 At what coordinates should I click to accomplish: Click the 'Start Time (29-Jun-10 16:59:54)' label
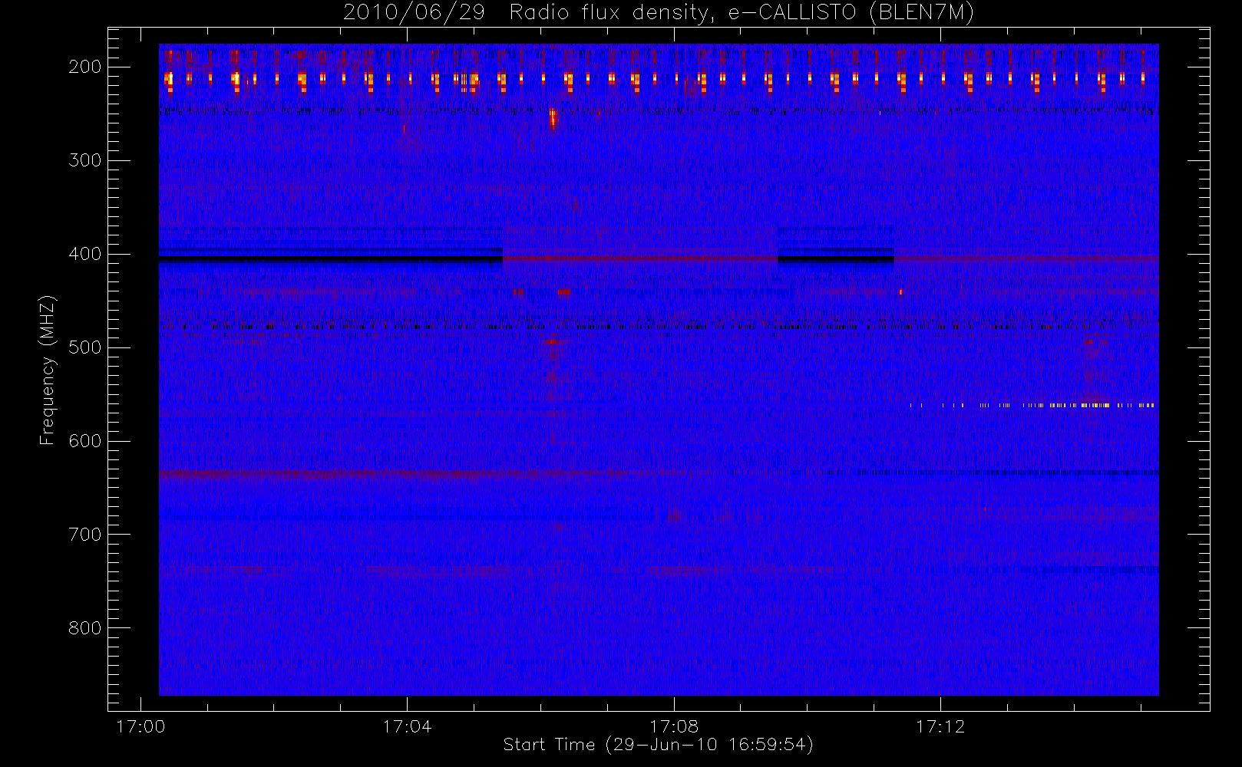tap(658, 745)
